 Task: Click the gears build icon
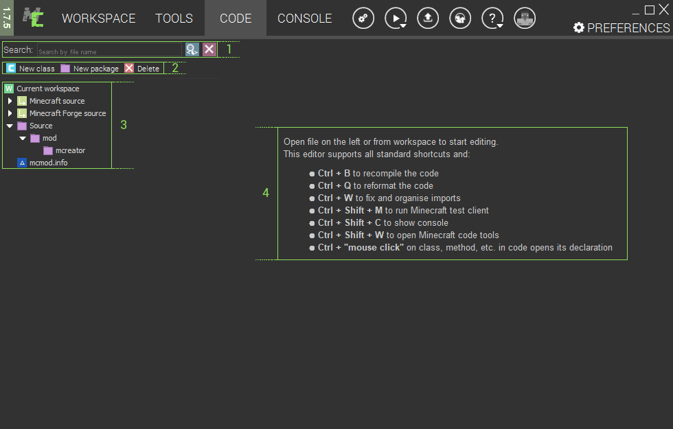363,18
